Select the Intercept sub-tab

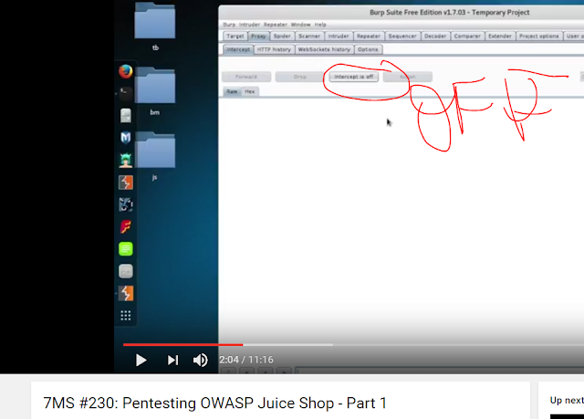[x=238, y=49]
